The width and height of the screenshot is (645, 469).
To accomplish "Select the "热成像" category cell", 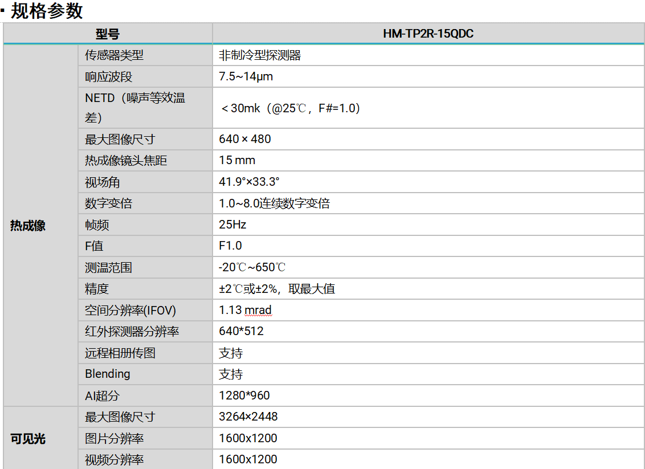I will coord(40,225).
